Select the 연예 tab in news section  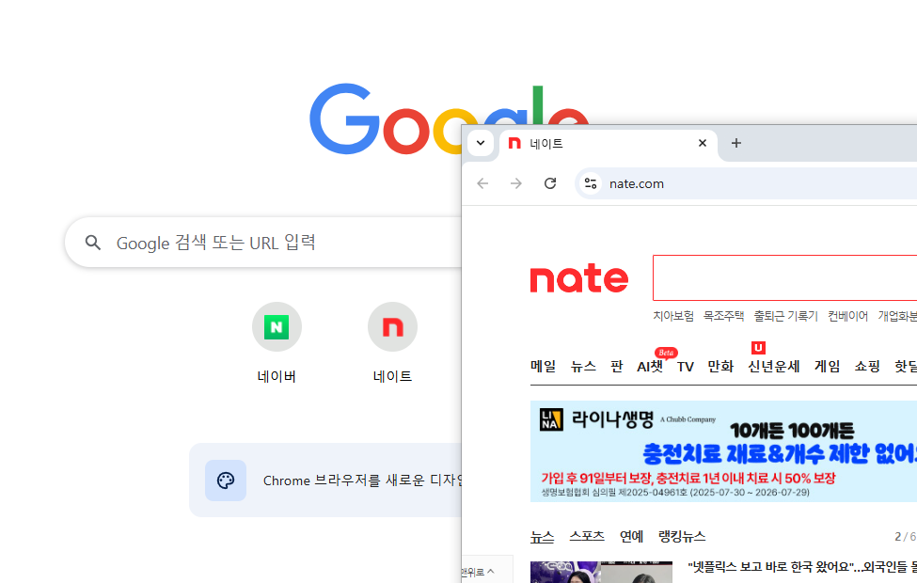point(632,536)
